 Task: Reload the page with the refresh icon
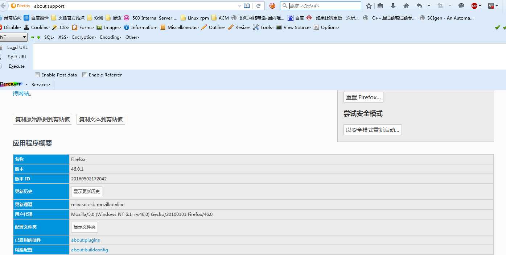tap(259, 6)
